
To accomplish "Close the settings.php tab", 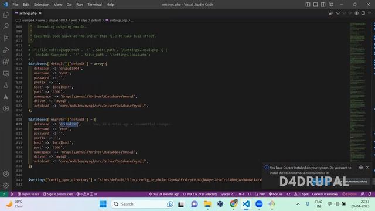I will point(40,13).
